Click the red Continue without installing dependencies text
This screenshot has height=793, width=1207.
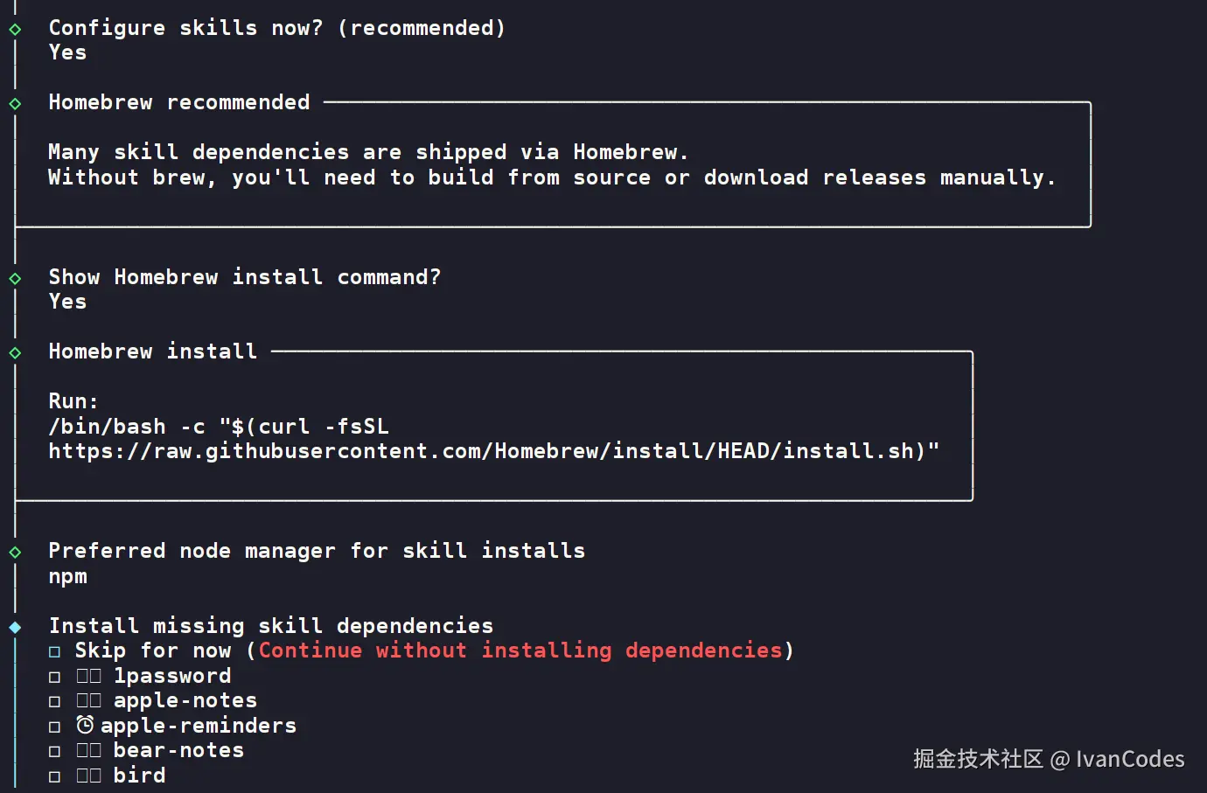[520, 650]
